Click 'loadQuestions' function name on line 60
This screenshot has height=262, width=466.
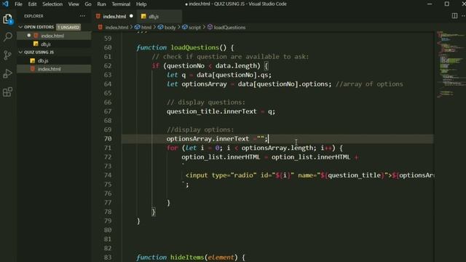coord(194,47)
